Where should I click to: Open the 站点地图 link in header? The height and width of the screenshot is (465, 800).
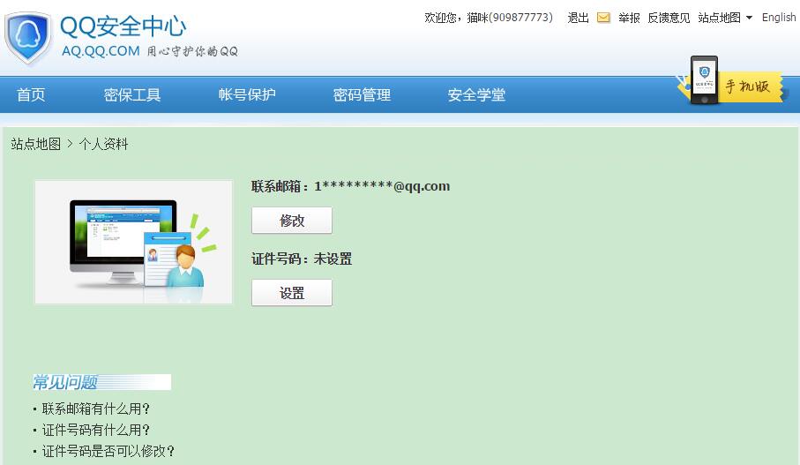(720, 18)
